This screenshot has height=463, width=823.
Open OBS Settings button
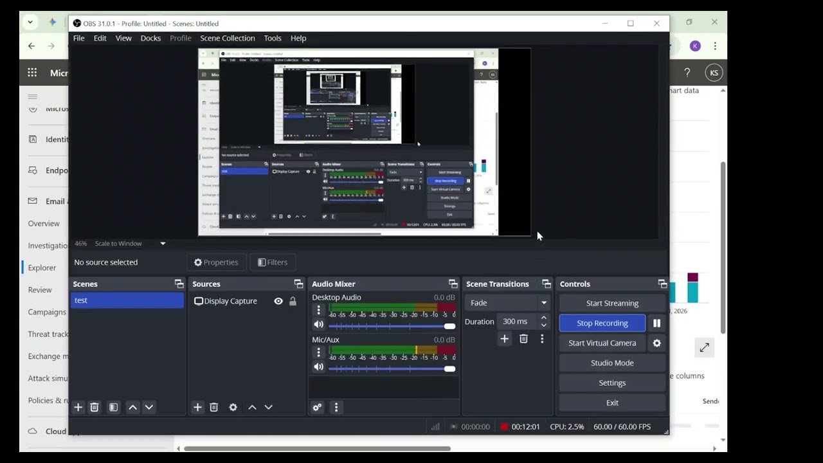[612, 383]
